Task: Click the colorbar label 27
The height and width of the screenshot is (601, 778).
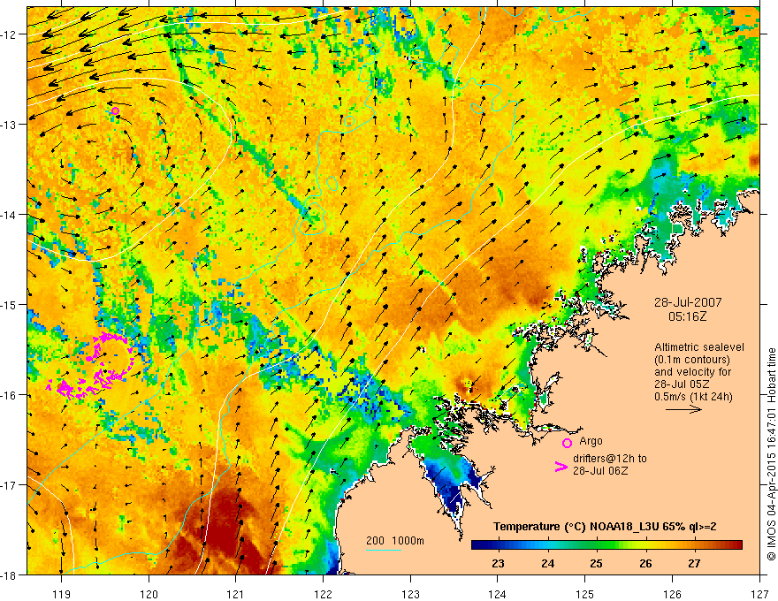Action: click(x=694, y=563)
